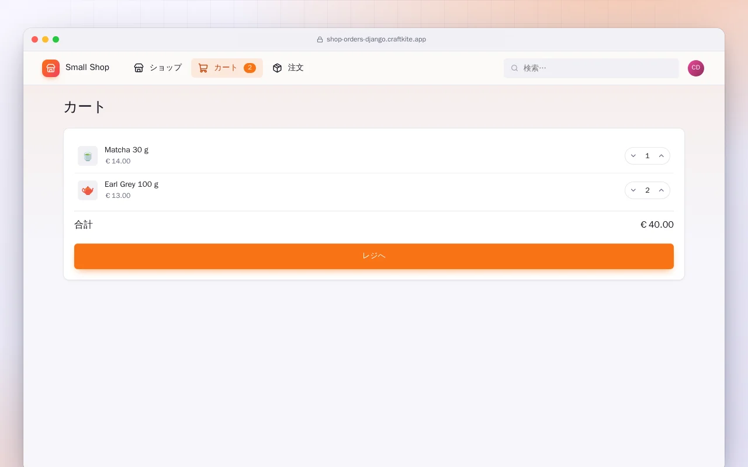
Task: Click the Matcha 30 g product name
Action: pos(126,150)
